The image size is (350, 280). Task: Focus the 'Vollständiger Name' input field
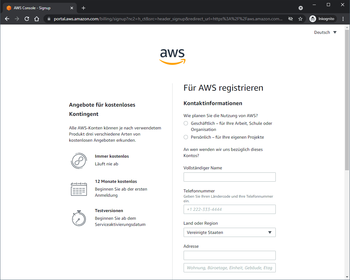230,177
